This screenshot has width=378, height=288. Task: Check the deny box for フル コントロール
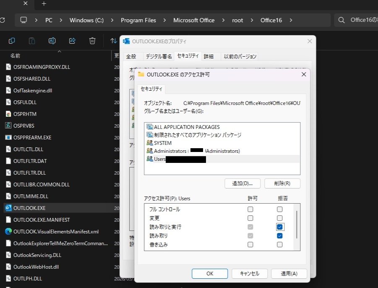[280, 209]
